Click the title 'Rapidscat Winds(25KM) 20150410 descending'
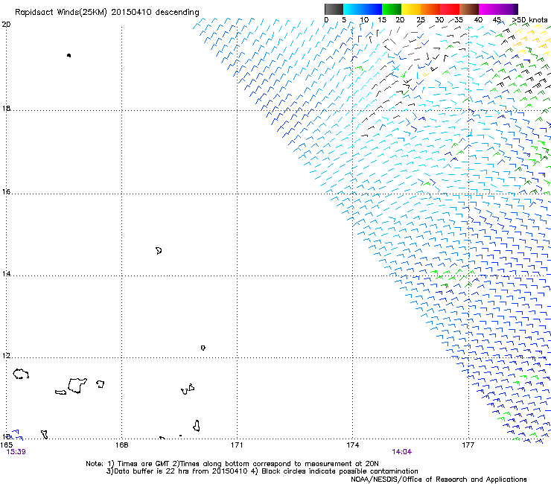Image resolution: width=551 pixels, height=484 pixels. pyautogui.click(x=106, y=13)
